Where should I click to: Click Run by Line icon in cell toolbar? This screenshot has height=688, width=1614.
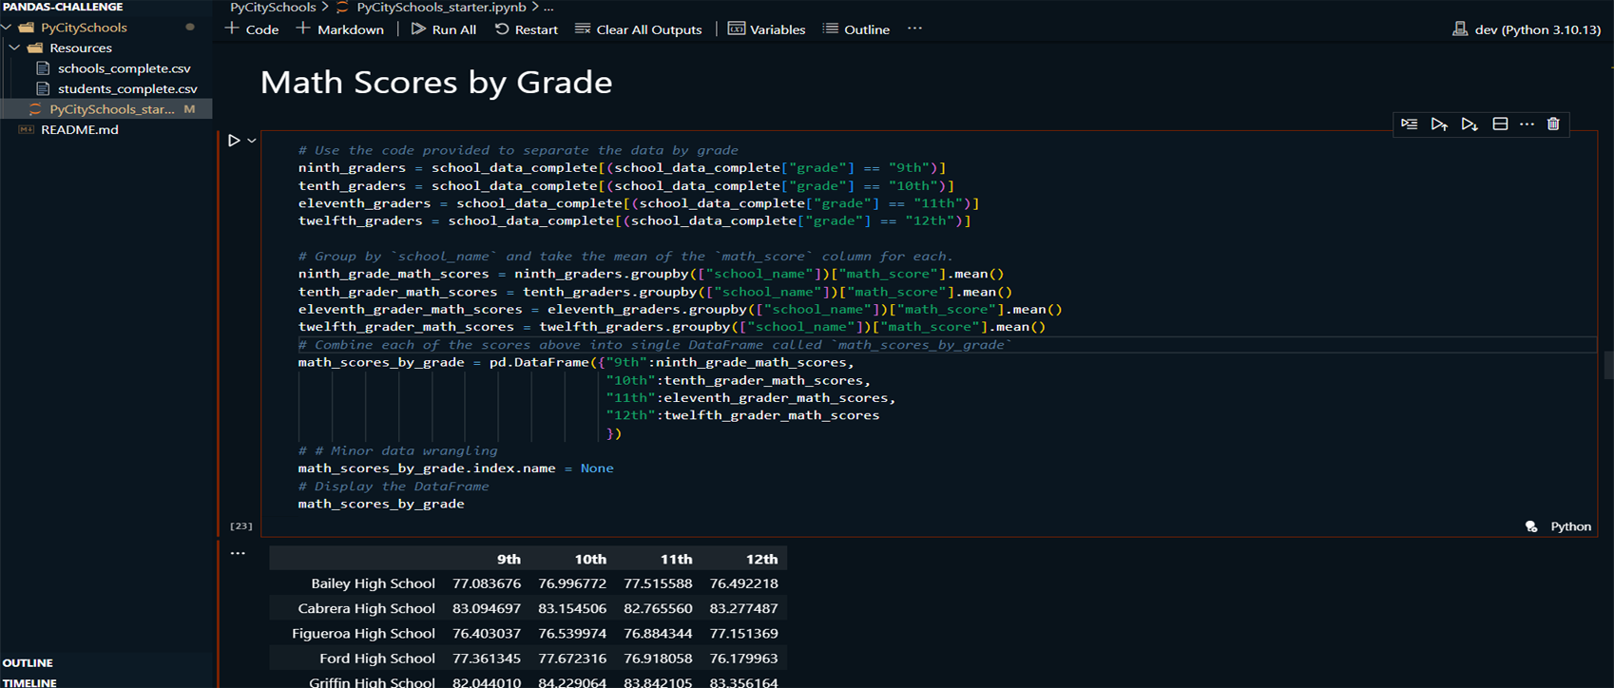(1409, 124)
